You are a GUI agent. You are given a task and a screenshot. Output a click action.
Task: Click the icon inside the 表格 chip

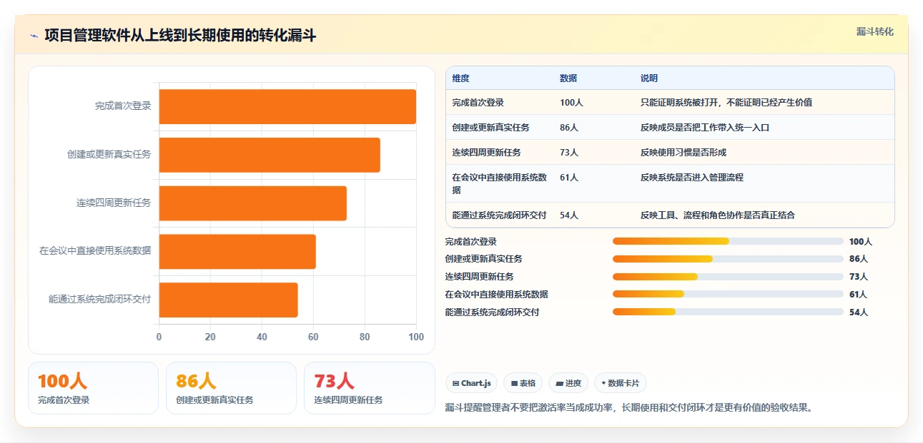514,384
